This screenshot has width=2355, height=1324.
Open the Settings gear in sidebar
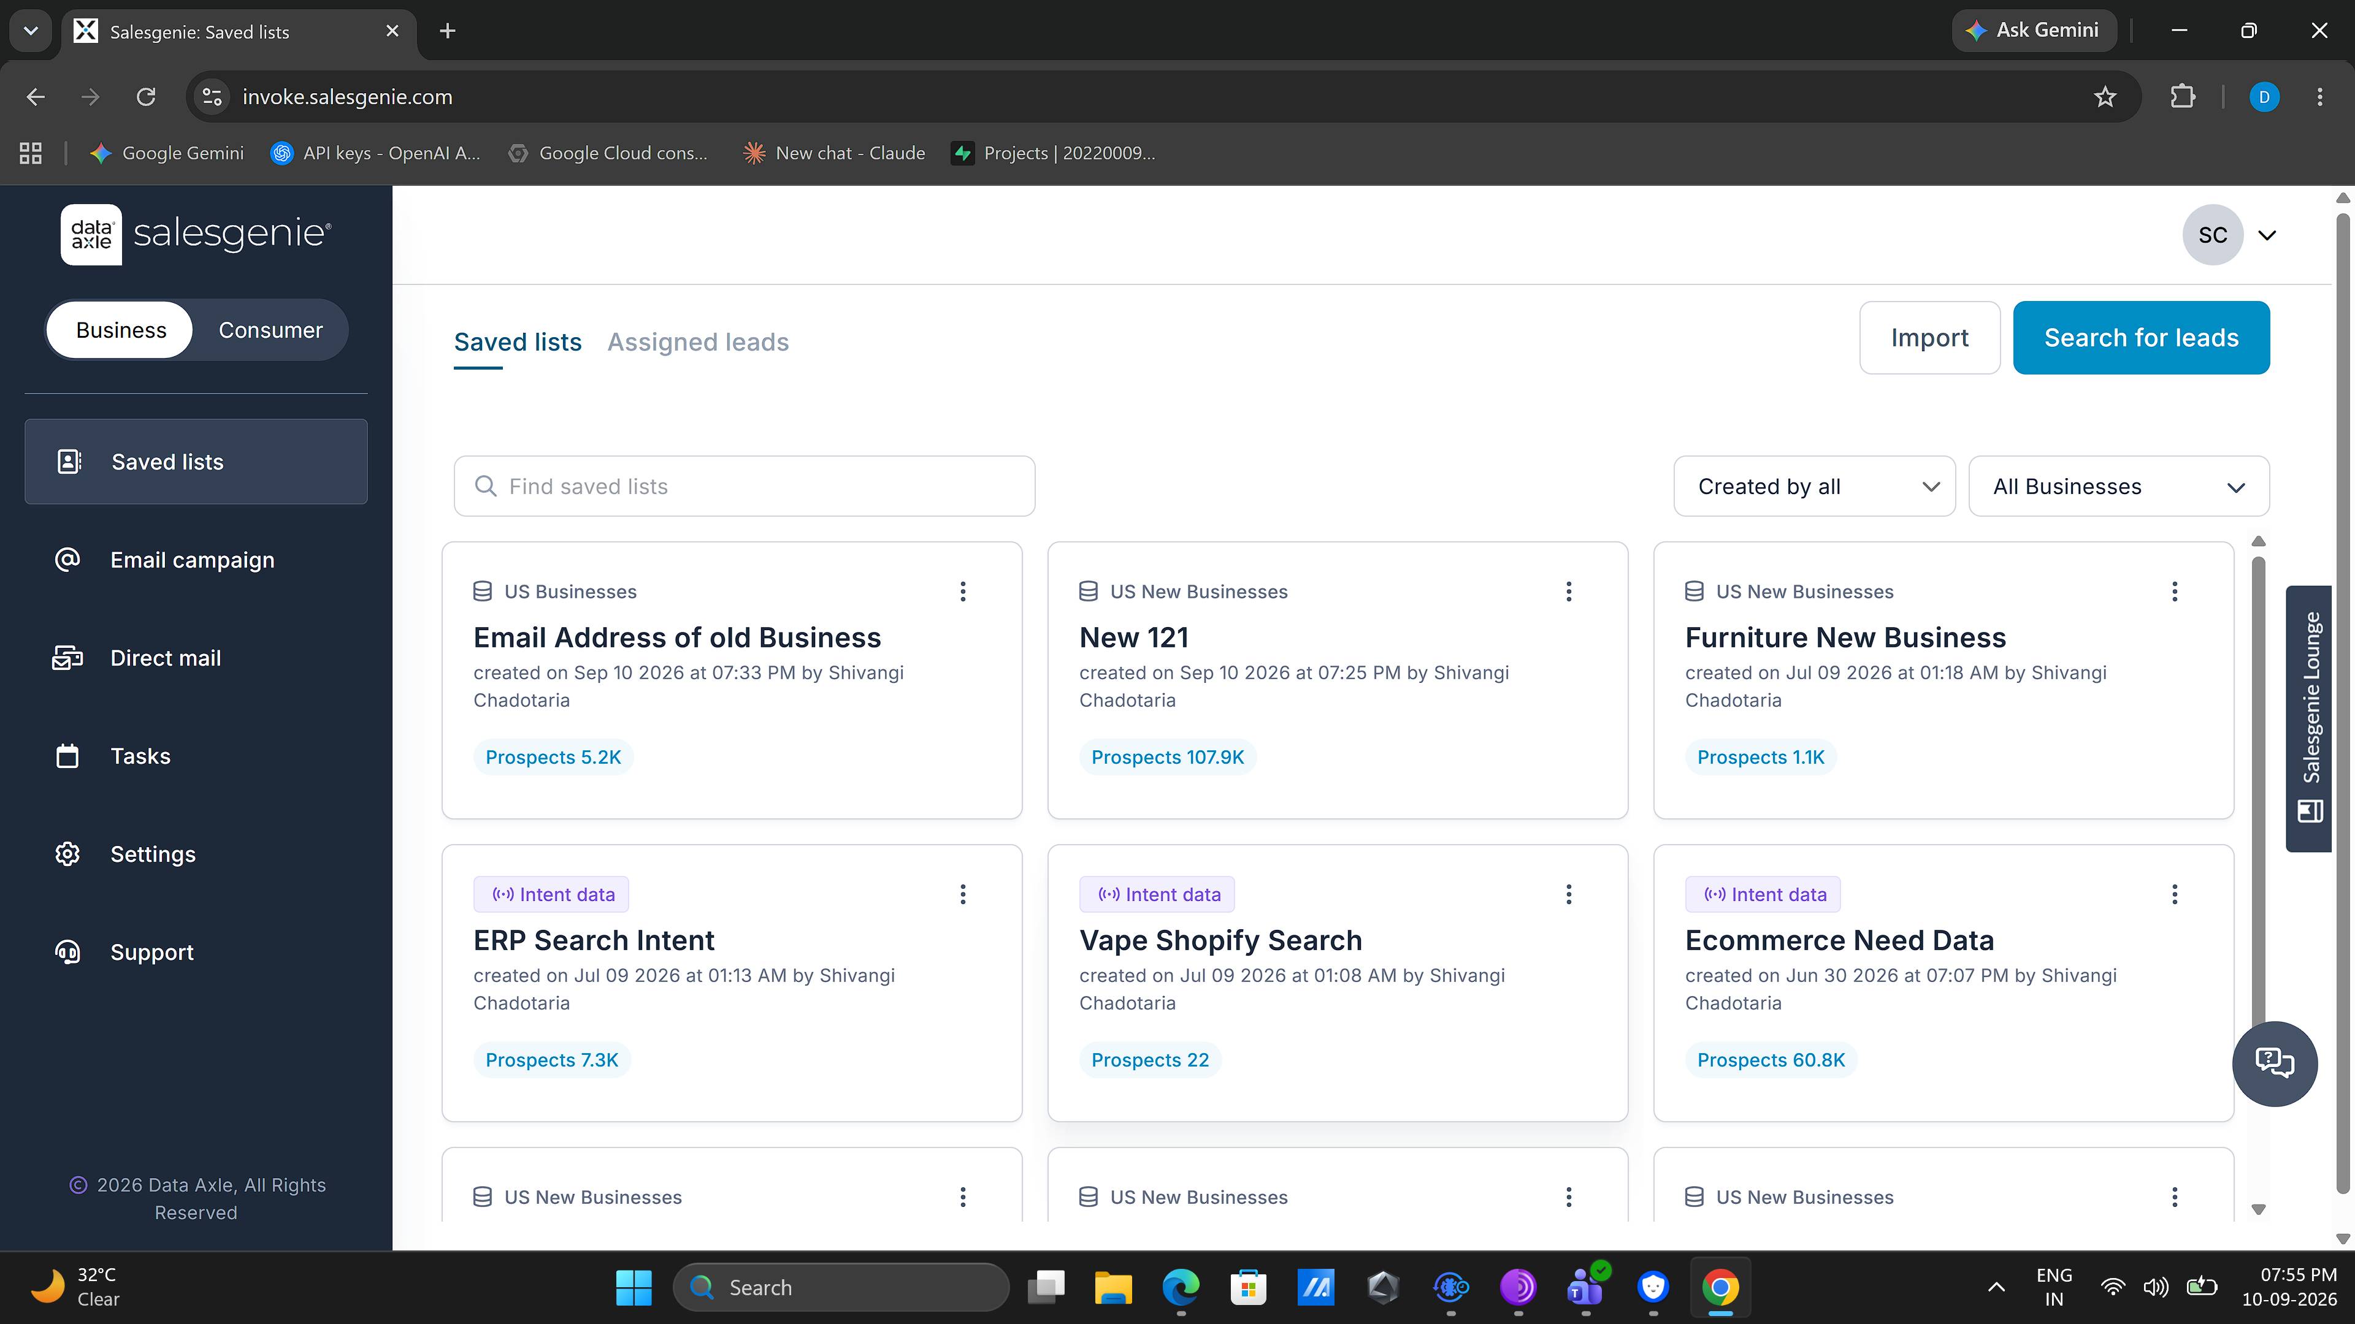[x=67, y=853]
